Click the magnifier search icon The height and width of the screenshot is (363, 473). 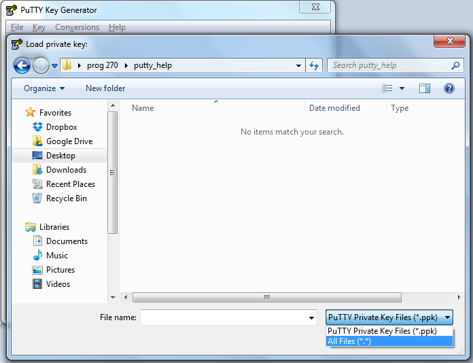pos(455,65)
